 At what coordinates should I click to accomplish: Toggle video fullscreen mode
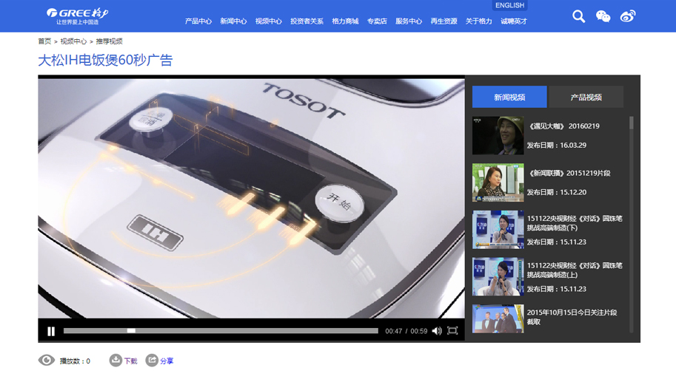(x=452, y=330)
